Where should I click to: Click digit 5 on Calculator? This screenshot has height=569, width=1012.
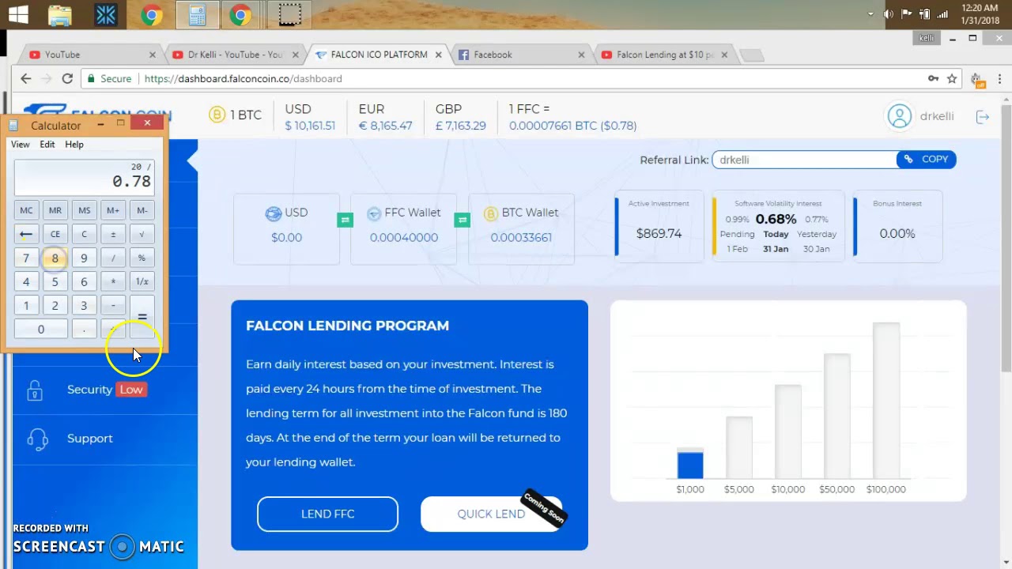click(x=55, y=281)
